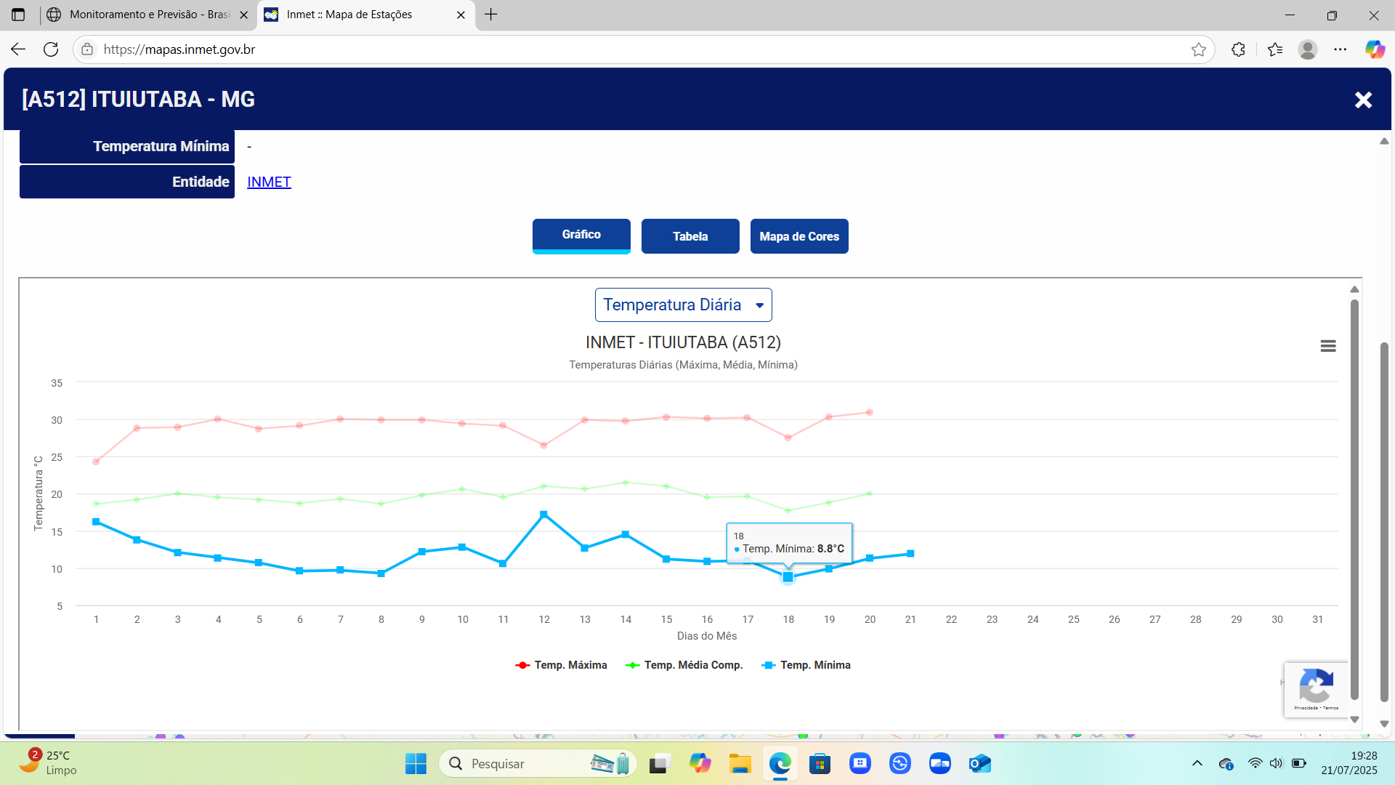Open the Mapa de Cores view

pyautogui.click(x=798, y=236)
